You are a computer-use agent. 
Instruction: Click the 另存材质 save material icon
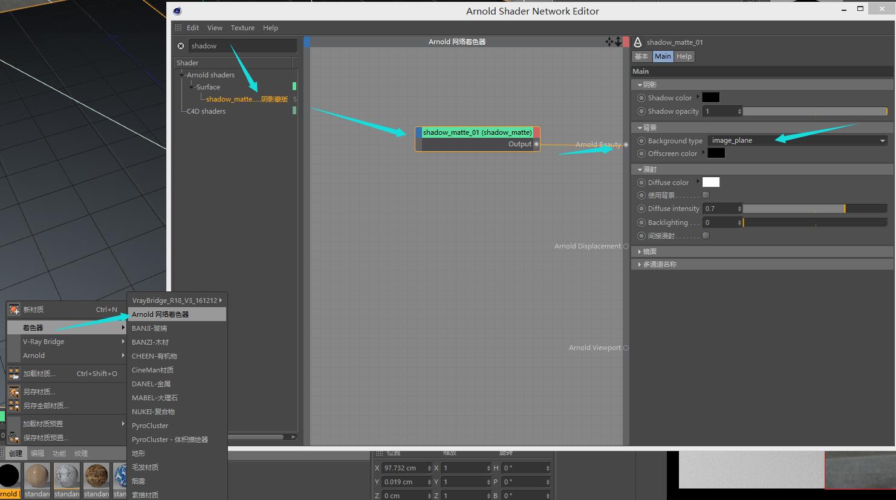pyautogui.click(x=14, y=392)
